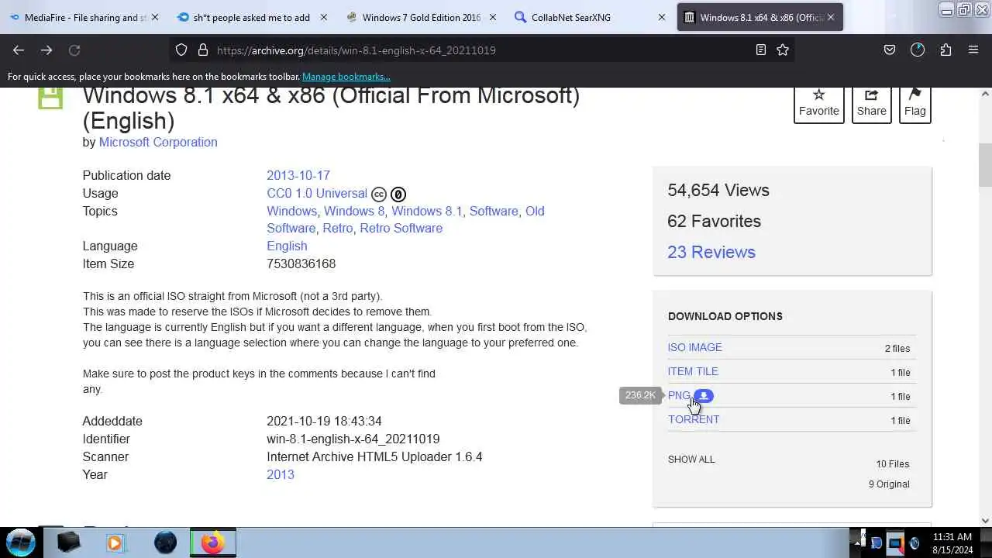Open the 2013 year link
Screen dimensions: 992x558
click(281, 474)
